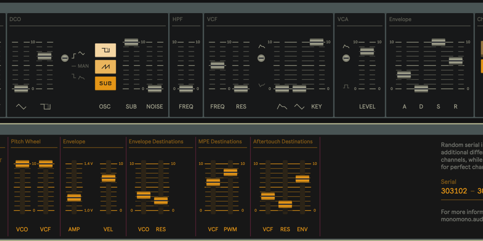Screen dimensions: 483x241
Task: Click the triangle LFO icon below the VCF slider
Action: tap(299, 107)
